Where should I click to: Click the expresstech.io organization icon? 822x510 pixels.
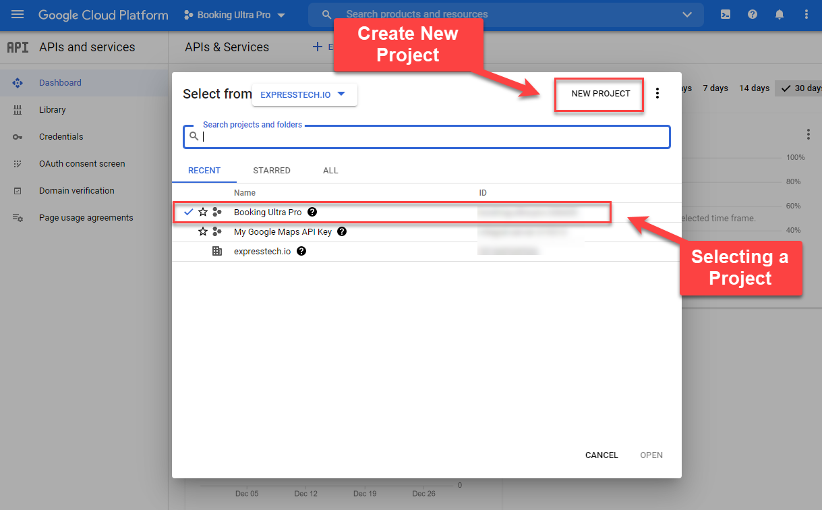(x=217, y=251)
